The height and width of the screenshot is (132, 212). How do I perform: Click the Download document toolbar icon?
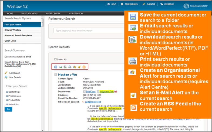pyautogui.click(x=65, y=67)
